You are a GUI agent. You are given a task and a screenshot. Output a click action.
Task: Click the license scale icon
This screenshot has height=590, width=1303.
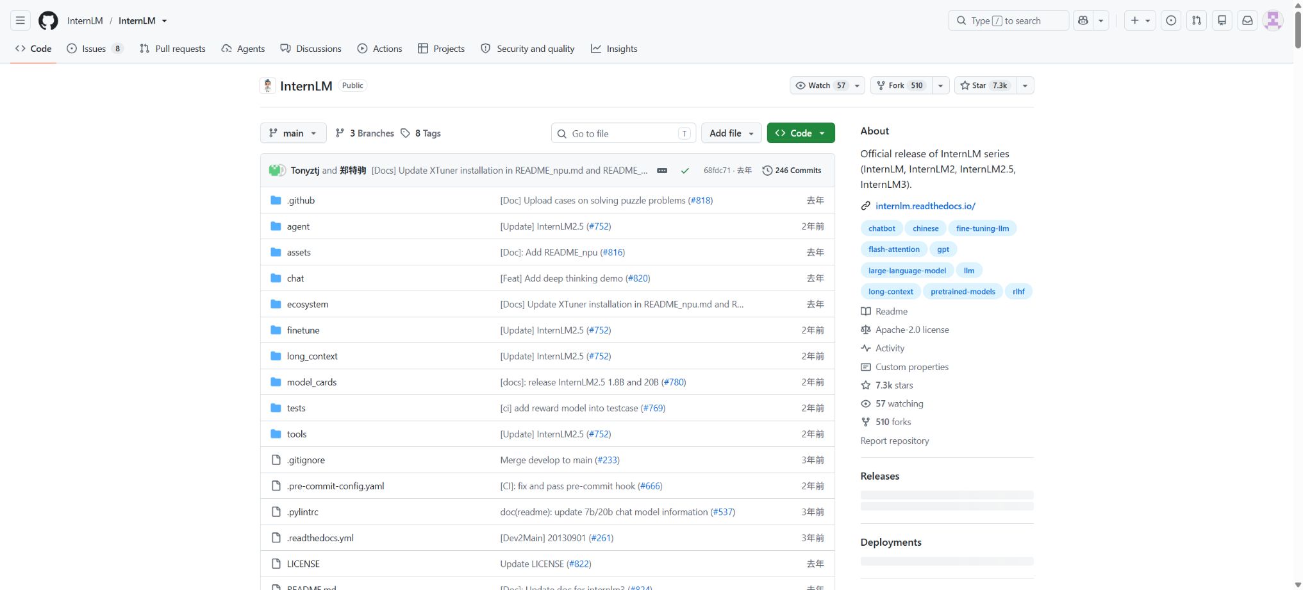(865, 330)
